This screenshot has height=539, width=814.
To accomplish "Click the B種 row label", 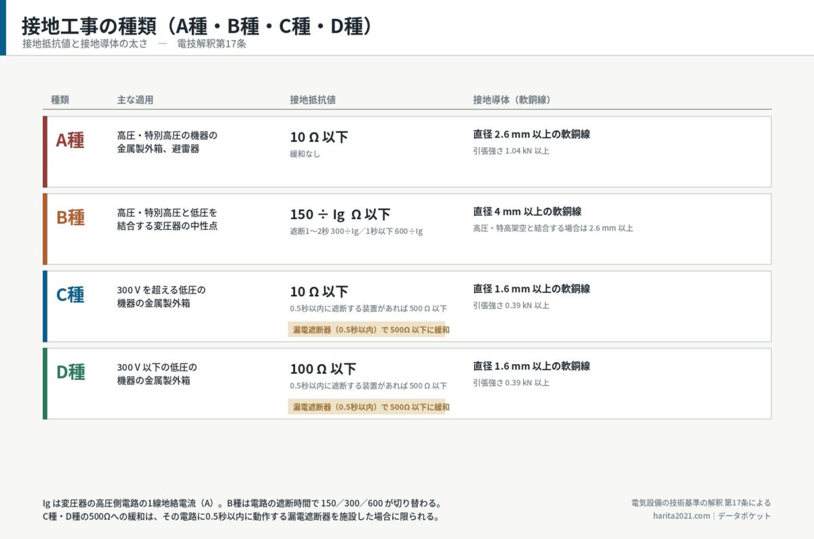I will point(70,218).
